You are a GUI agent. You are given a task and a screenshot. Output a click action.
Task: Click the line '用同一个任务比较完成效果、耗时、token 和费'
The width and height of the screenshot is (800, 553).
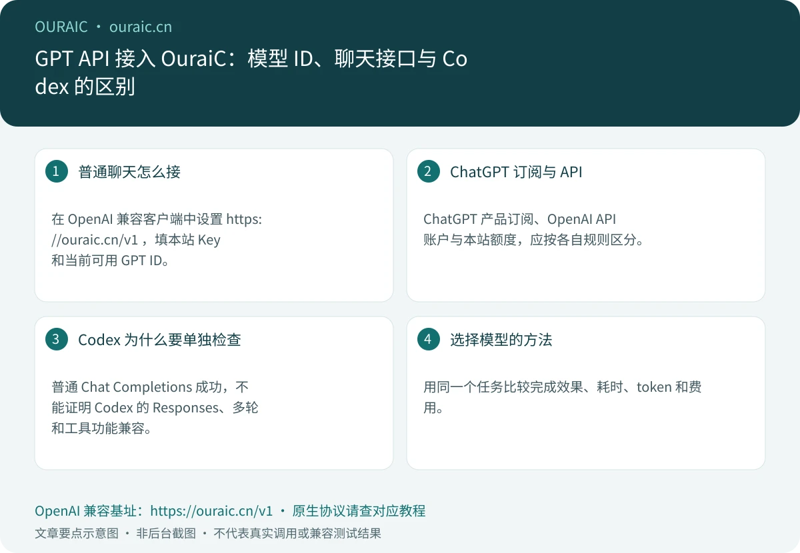tap(563, 387)
